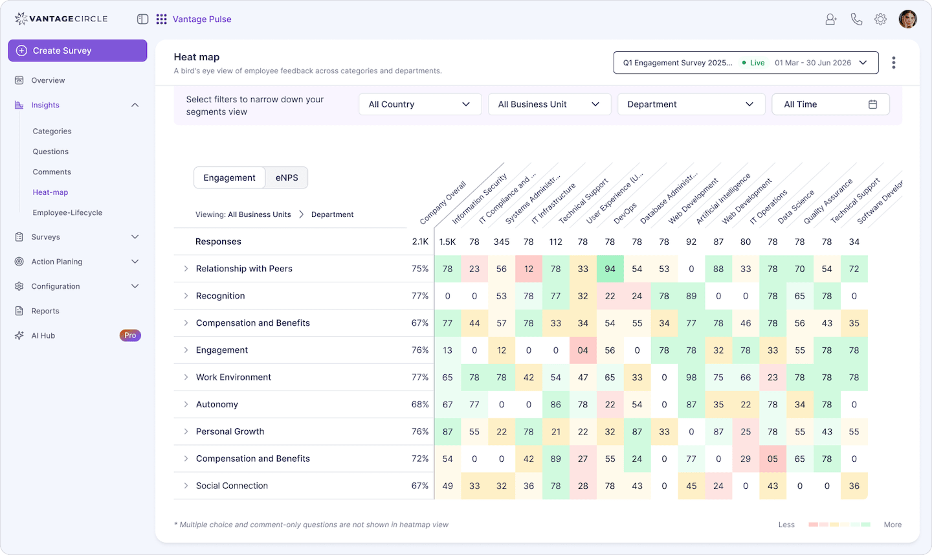Switch to the eNPS tab
Image resolution: width=932 pixels, height=555 pixels.
click(286, 177)
